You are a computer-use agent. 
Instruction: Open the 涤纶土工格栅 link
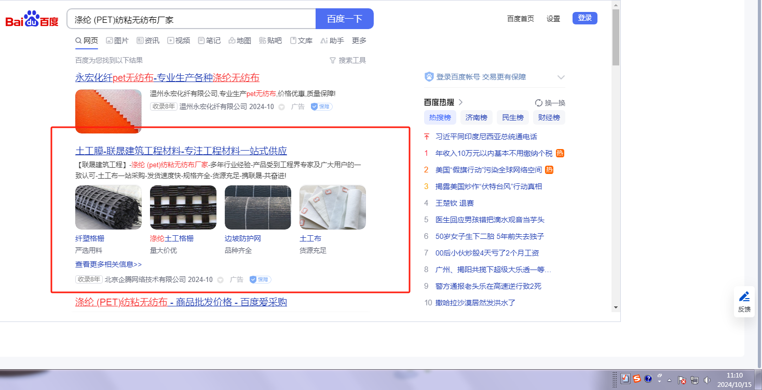click(x=172, y=238)
